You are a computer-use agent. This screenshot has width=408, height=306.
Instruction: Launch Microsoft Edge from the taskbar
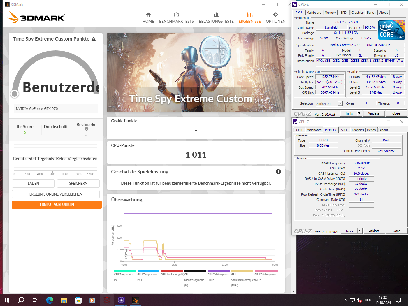50,300
